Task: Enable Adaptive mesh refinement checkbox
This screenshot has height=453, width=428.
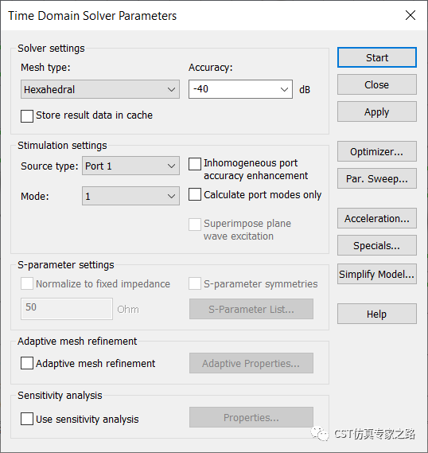Action: (x=27, y=363)
